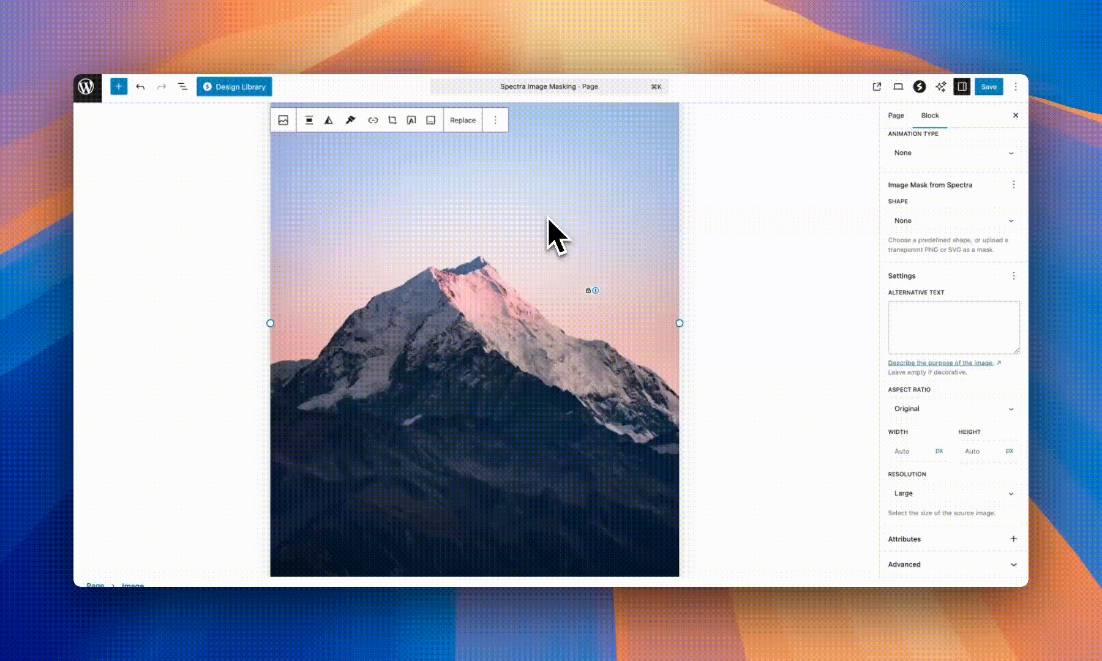Screen dimensions: 1102x661
Task: Undo the last editor change
Action: pyautogui.click(x=140, y=87)
